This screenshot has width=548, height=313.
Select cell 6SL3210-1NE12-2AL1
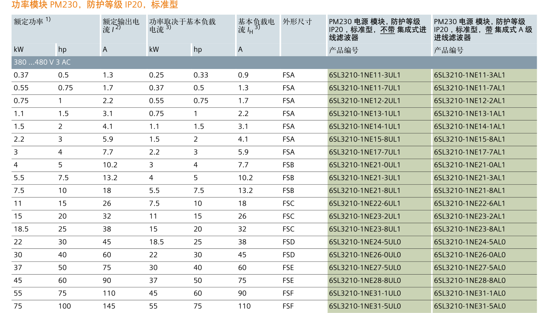pos(470,101)
